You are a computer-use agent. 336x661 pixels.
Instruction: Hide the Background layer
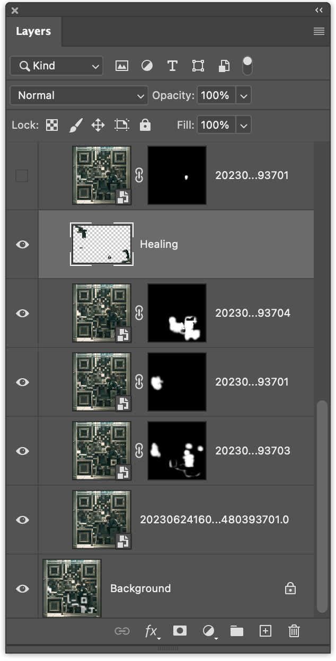tap(22, 588)
